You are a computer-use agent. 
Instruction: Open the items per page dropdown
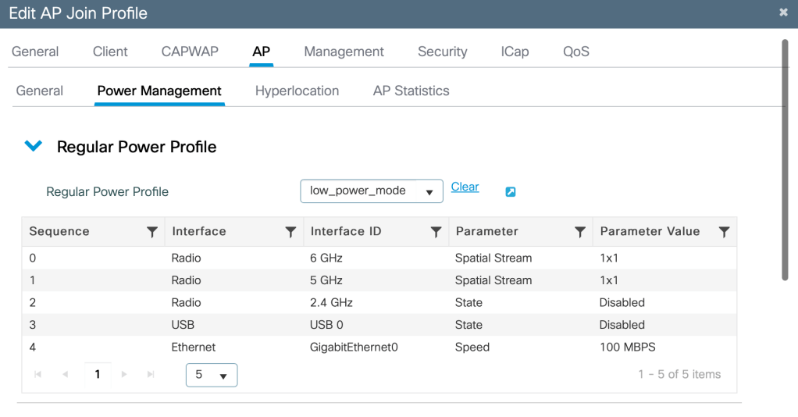(212, 375)
